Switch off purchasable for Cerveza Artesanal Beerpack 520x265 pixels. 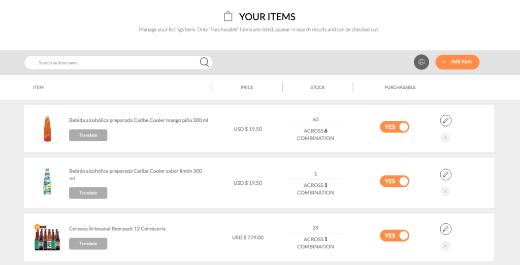tap(395, 236)
